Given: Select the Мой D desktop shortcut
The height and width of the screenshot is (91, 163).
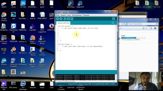Looking at the screenshot, I should [4, 4].
